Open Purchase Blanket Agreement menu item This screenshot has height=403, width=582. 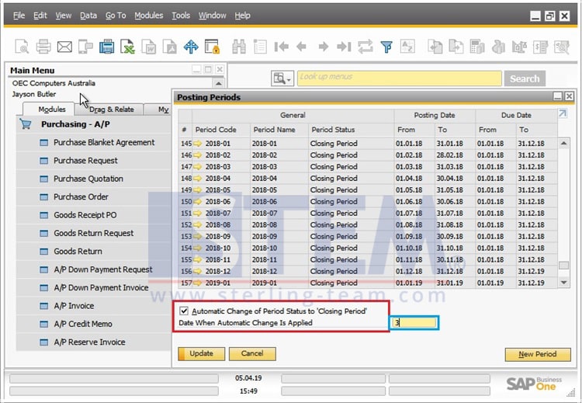[93, 142]
